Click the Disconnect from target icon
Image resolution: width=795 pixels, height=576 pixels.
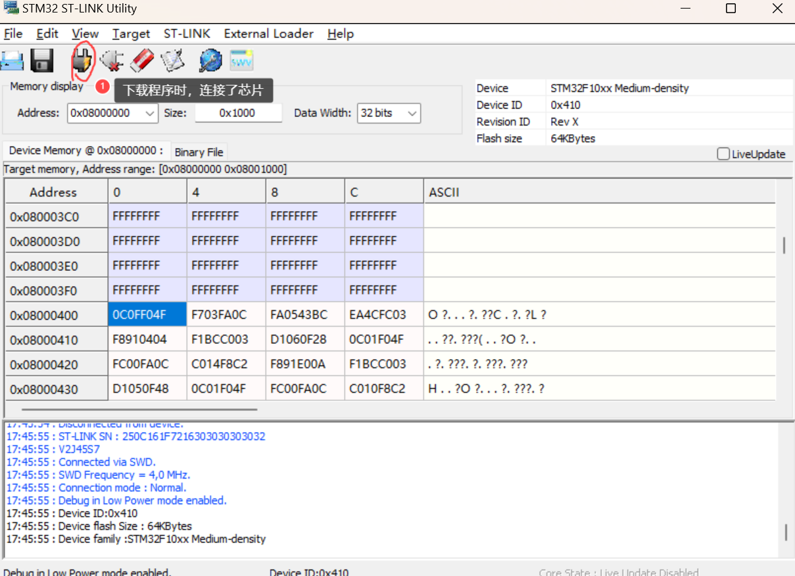pos(112,61)
